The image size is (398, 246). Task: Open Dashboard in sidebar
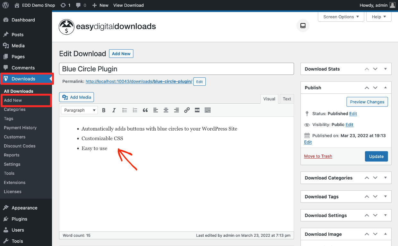[26, 20]
